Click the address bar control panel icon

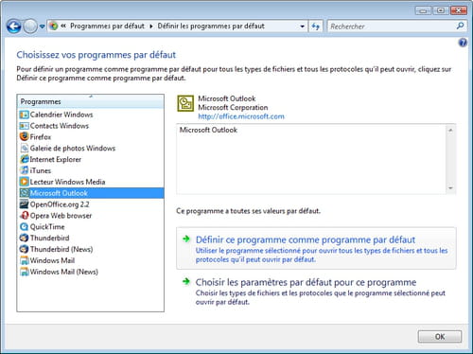(54, 27)
